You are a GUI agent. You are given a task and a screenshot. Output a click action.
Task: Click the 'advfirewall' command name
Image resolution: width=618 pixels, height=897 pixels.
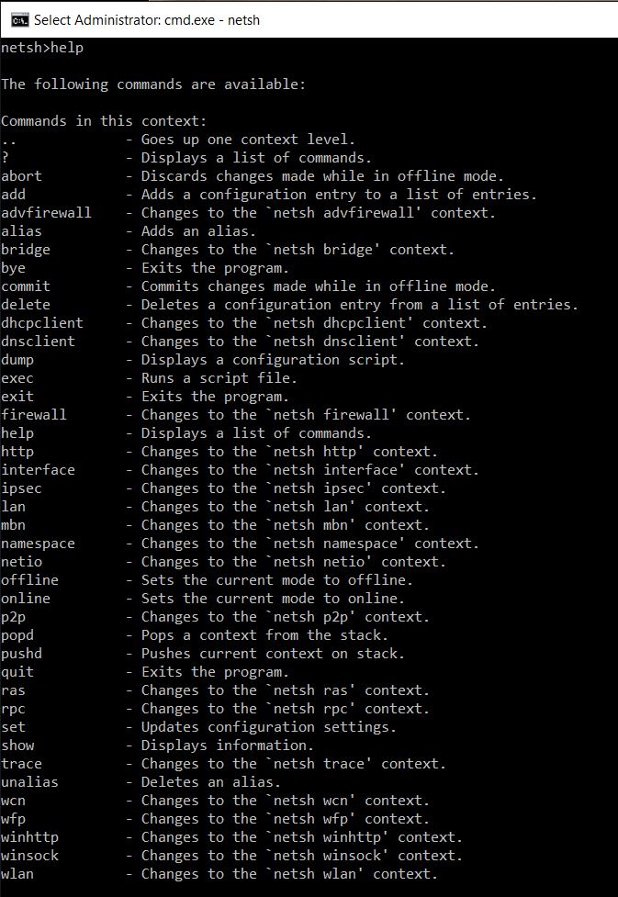tap(46, 213)
